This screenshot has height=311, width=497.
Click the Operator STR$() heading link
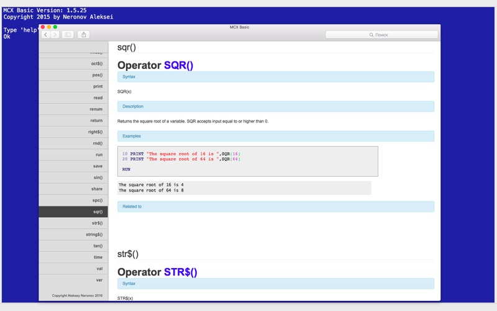tap(180, 272)
